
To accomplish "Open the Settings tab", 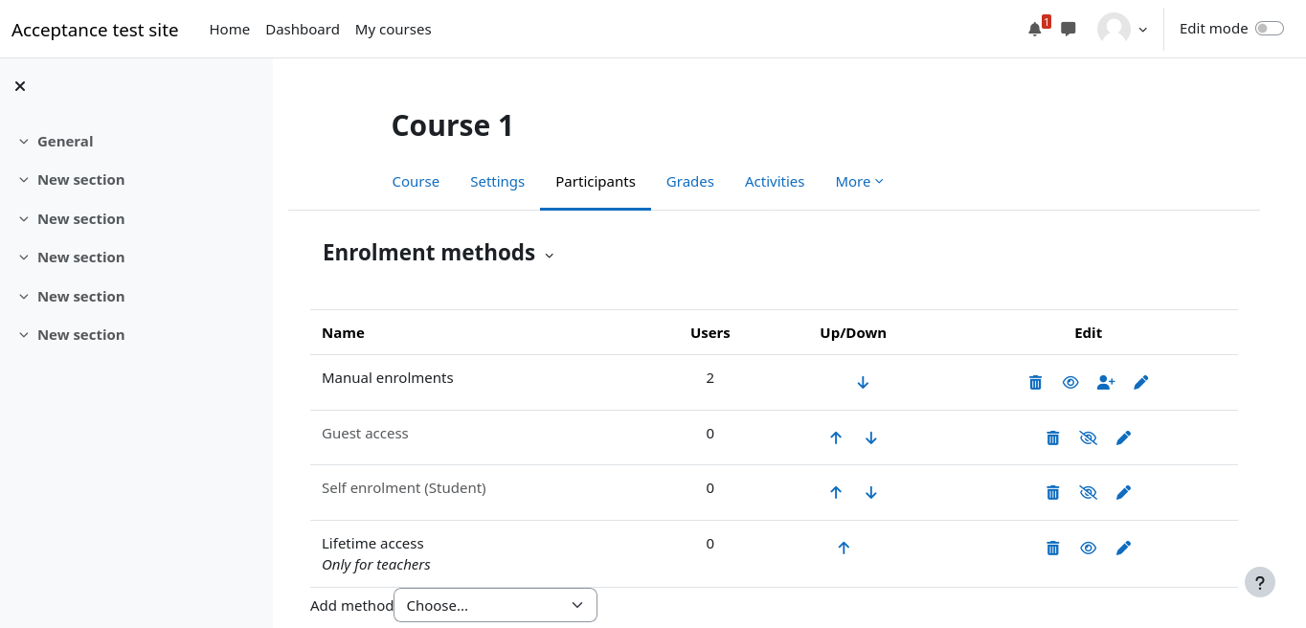I will pos(497,182).
